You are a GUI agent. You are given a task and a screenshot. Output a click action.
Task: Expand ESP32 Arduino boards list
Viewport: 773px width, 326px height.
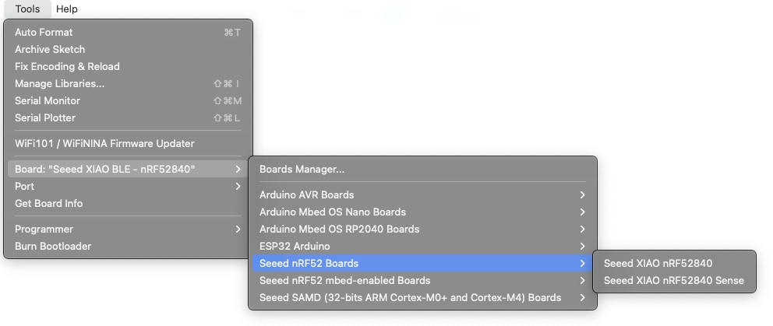pos(422,246)
